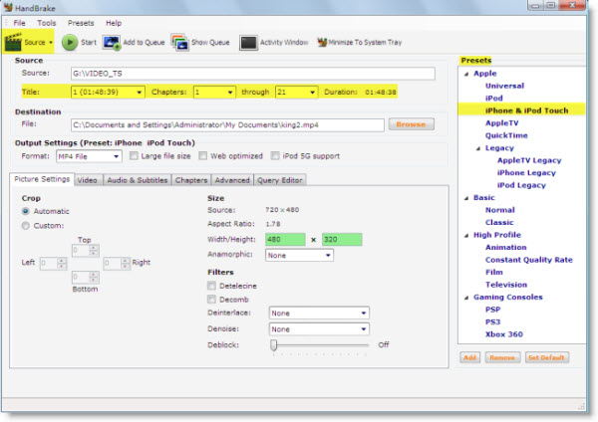Collapse the High Profile presets group
This screenshot has height=422, width=598.
pos(466,235)
